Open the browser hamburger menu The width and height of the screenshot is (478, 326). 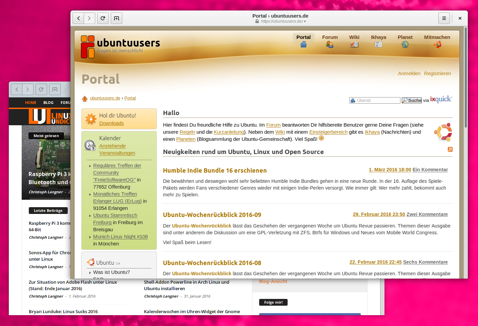[444, 18]
